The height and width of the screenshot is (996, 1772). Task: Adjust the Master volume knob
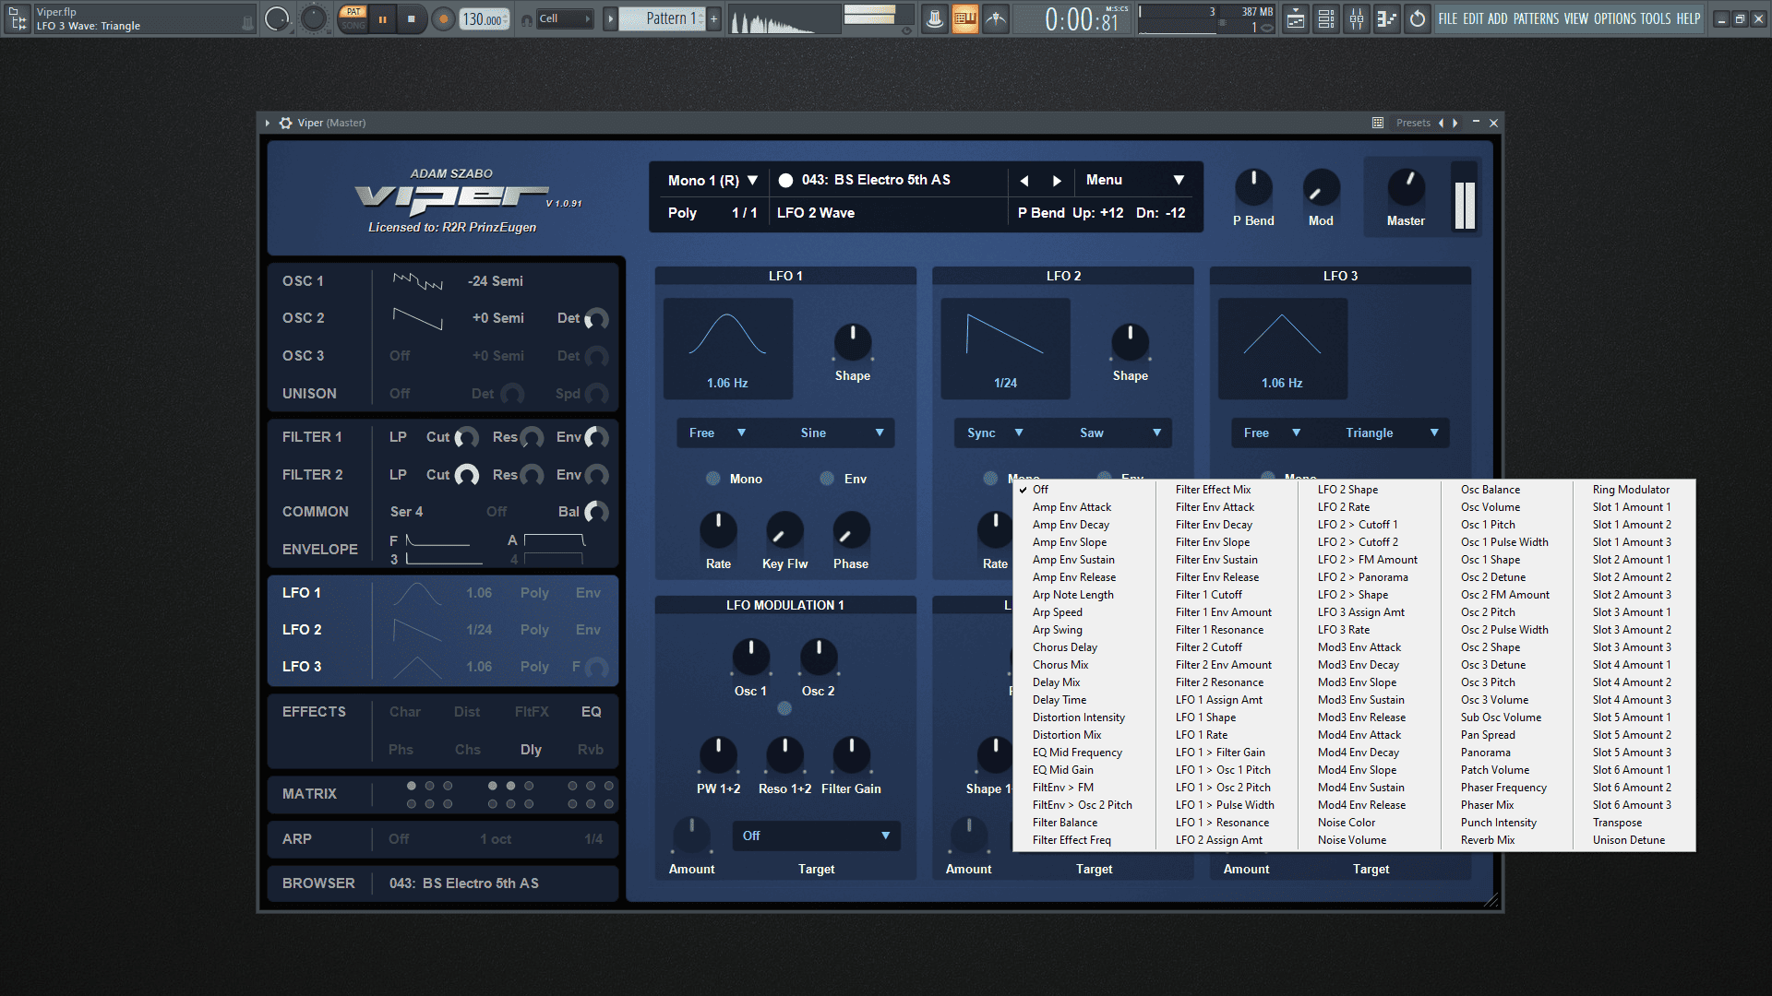[1406, 187]
